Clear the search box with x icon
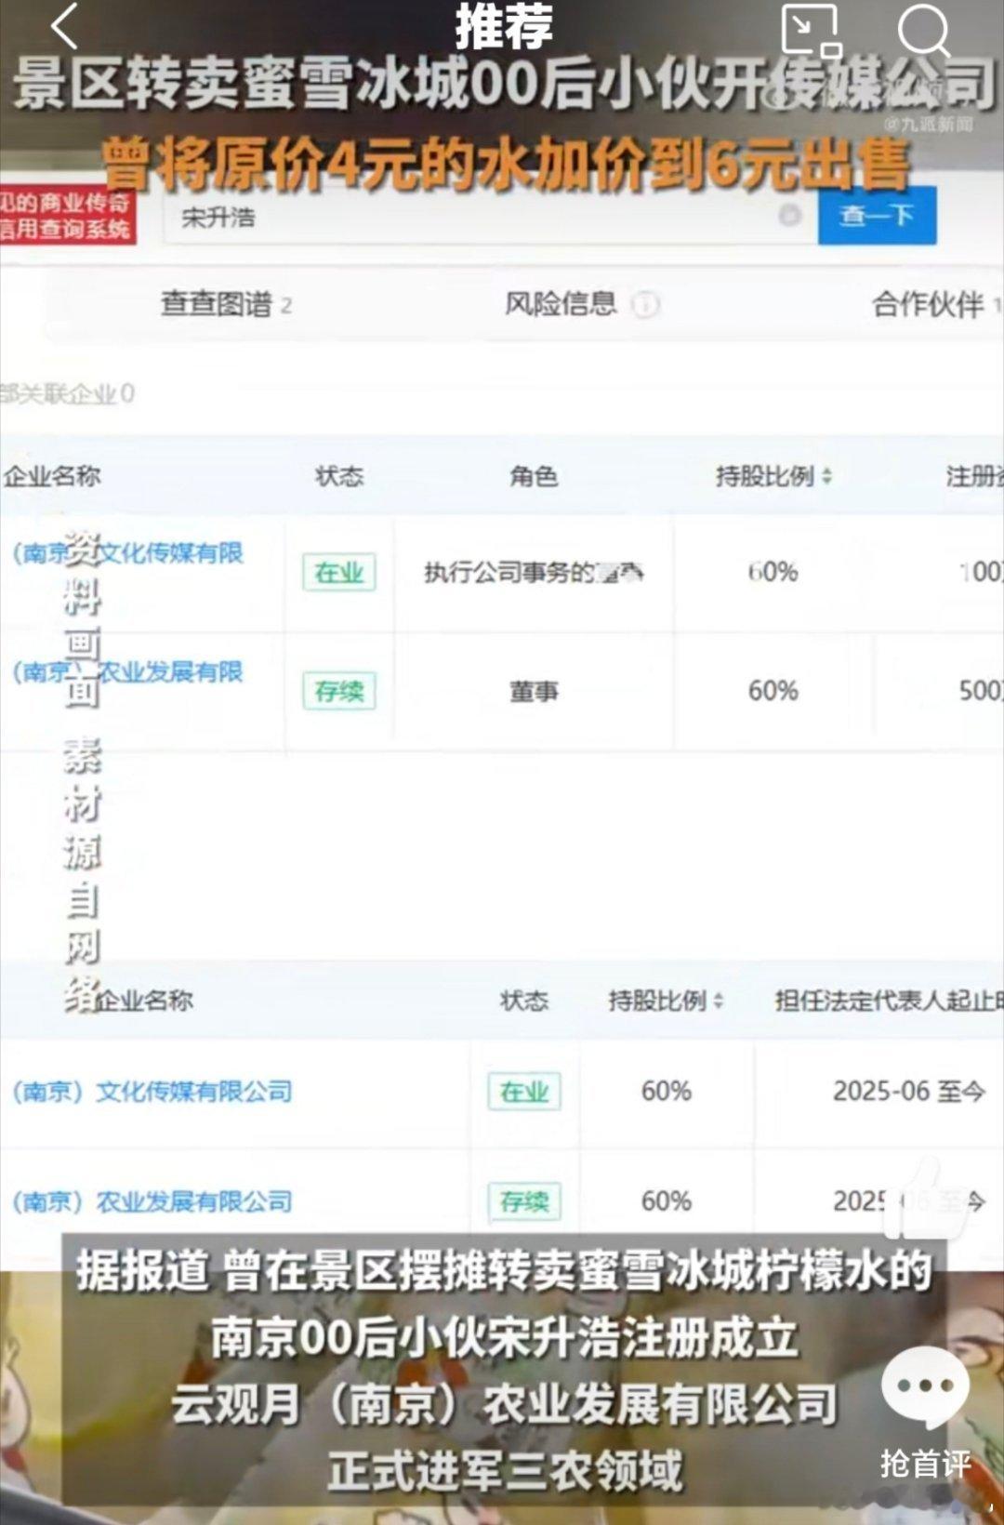The height and width of the screenshot is (1525, 1004). pyautogui.click(x=789, y=216)
